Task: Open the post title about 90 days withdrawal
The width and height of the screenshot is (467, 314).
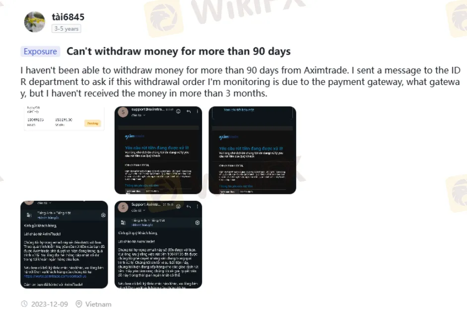Action: point(178,51)
